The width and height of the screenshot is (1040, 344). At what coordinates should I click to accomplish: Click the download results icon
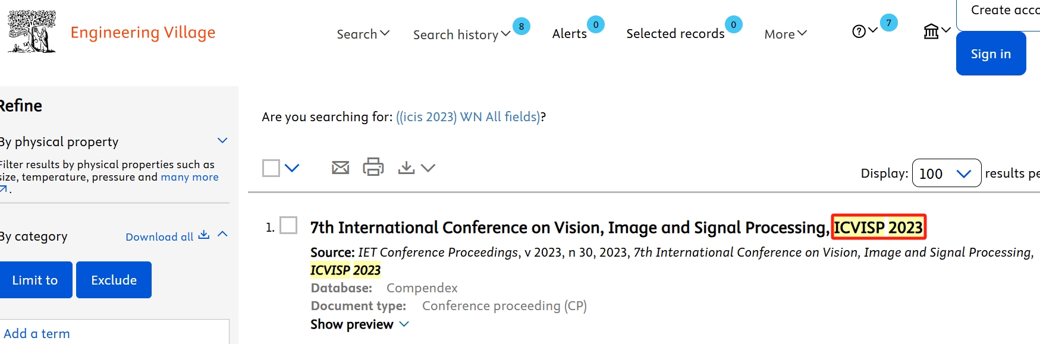(407, 168)
